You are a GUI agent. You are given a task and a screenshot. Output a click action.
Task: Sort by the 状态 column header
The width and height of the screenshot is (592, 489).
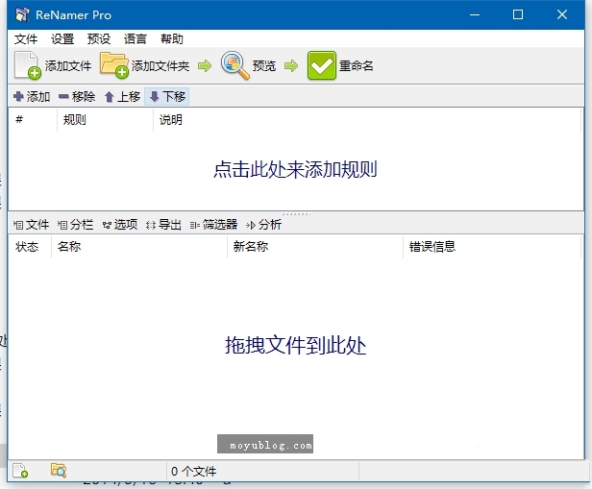30,247
